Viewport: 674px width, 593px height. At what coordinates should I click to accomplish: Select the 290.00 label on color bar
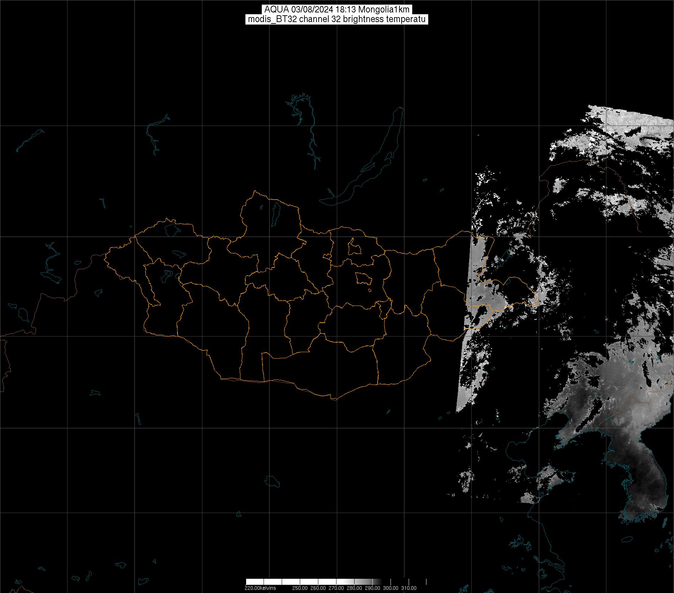tap(372, 588)
